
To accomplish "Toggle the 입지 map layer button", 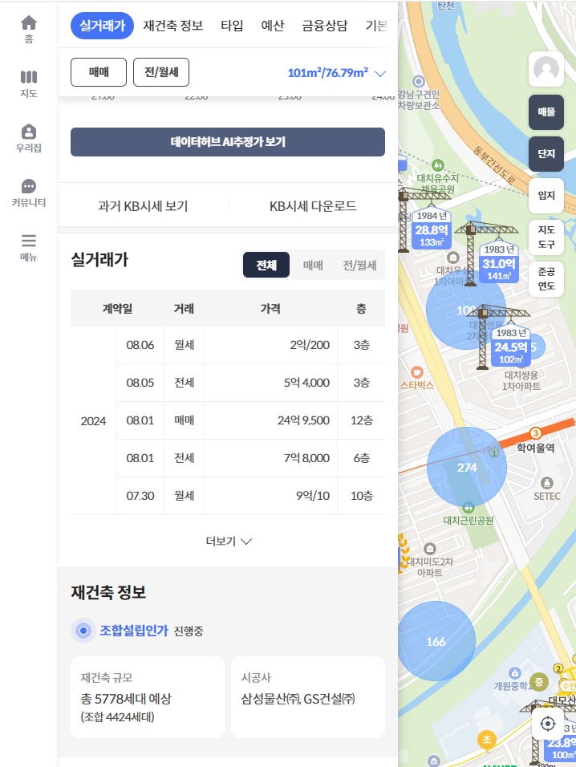I will [546, 195].
